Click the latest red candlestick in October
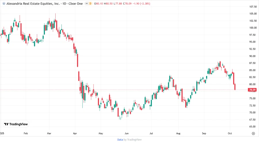Viewport: 259px width, 143px height. pos(235,87)
